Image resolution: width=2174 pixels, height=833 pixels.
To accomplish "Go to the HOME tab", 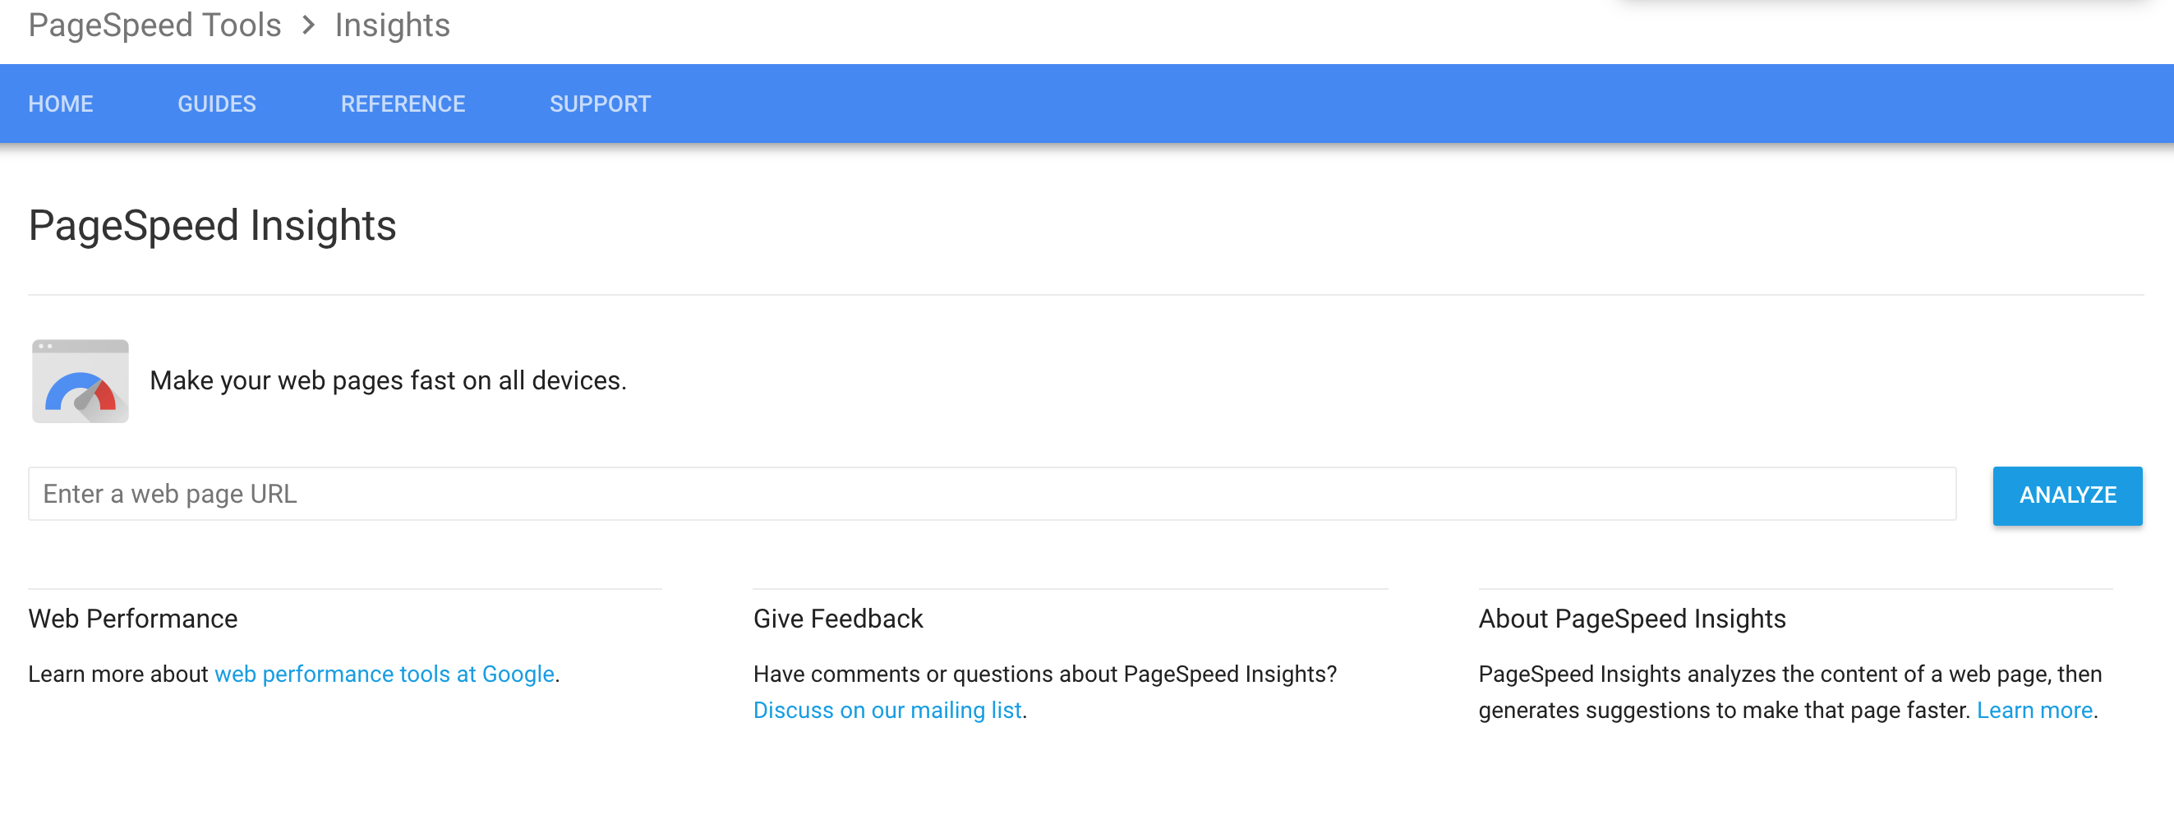I will pos(61,104).
